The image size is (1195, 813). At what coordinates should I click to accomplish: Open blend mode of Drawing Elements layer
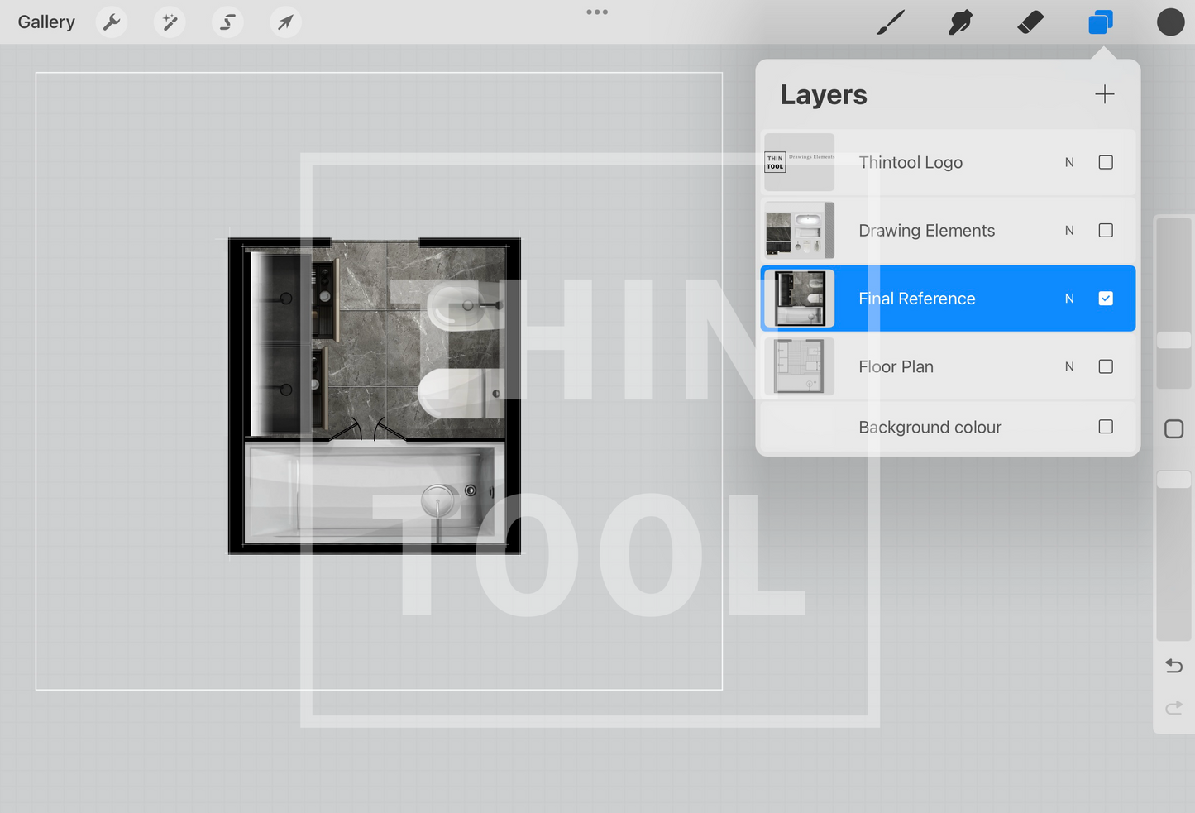(1069, 230)
